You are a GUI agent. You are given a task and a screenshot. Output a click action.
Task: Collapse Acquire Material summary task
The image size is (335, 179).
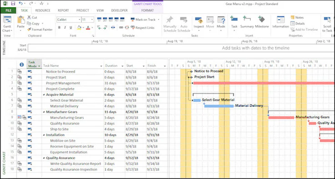[44, 95]
